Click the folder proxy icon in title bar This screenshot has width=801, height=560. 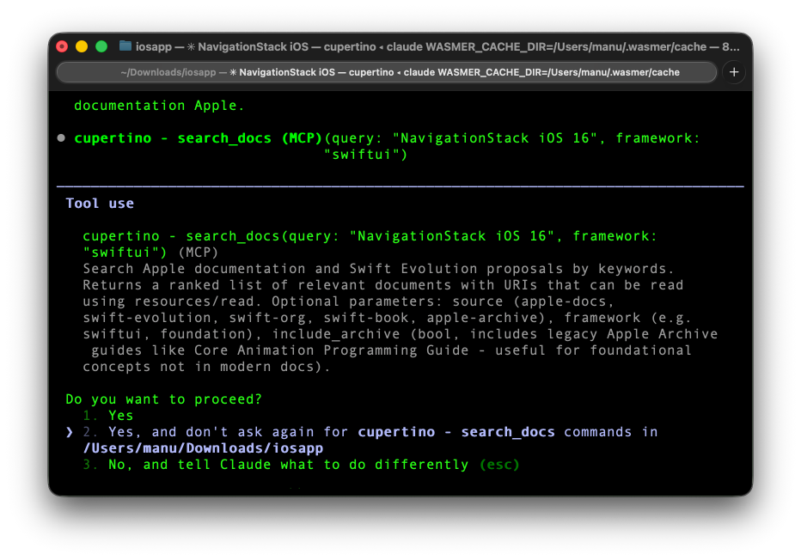coord(125,46)
